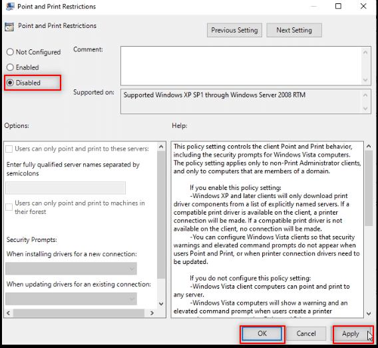
Task: Select the Disabled radio button
Action: (10, 83)
